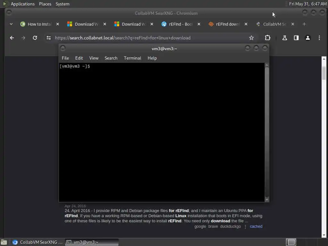Open a new browser tab
The width and height of the screenshot is (328, 246).
[304, 24]
